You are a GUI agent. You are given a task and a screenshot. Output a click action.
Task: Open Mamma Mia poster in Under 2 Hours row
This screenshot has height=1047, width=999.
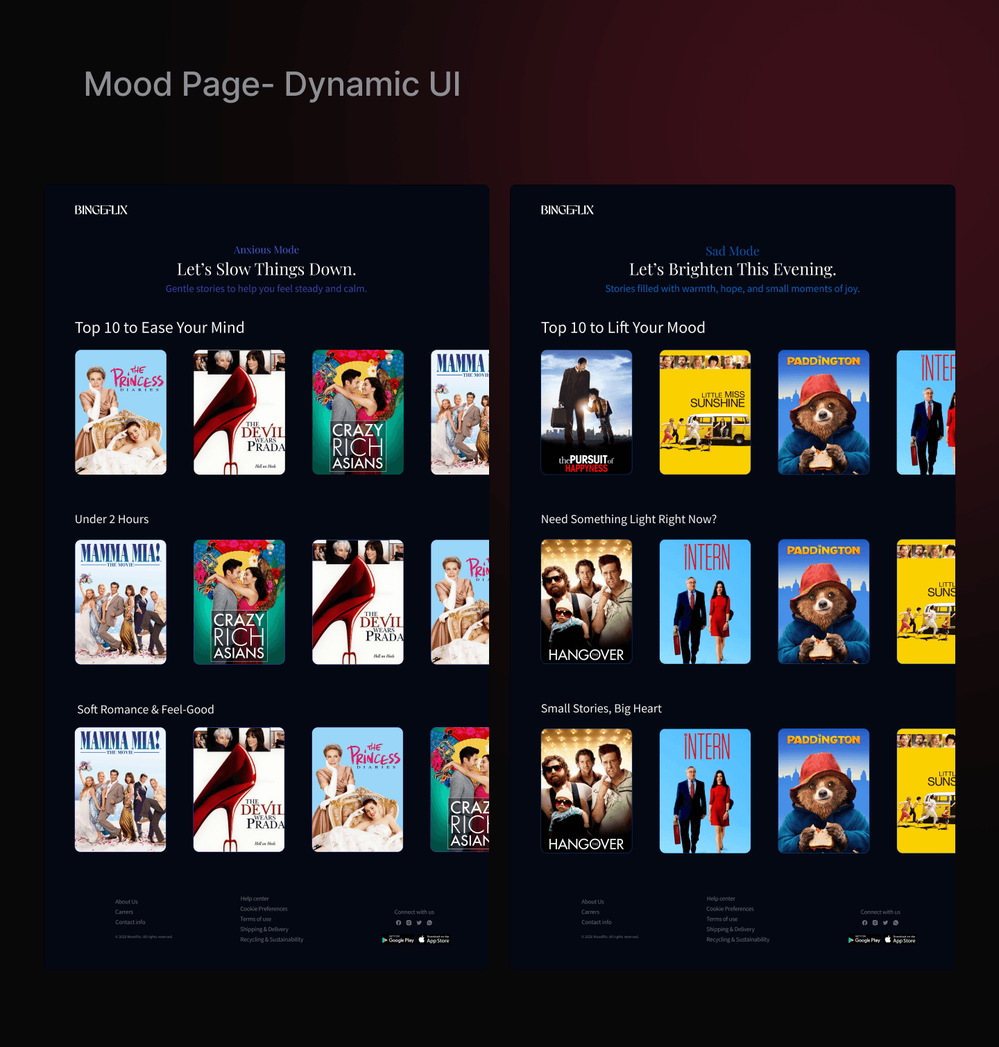pyautogui.click(x=121, y=602)
